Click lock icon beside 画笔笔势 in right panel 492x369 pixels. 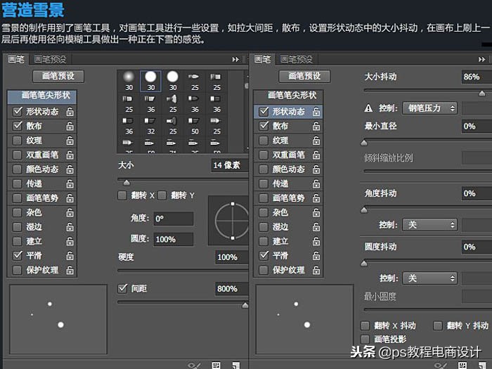point(316,198)
